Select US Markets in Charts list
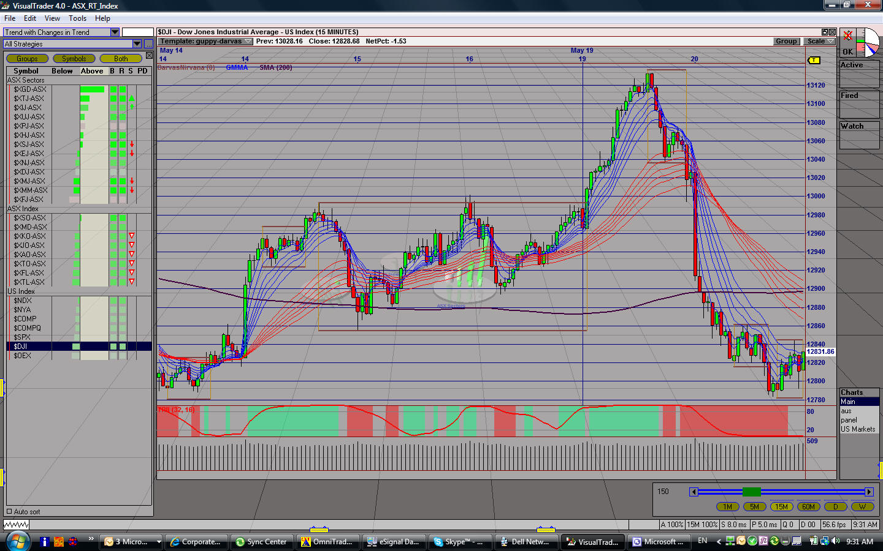883x551 pixels. coord(860,429)
